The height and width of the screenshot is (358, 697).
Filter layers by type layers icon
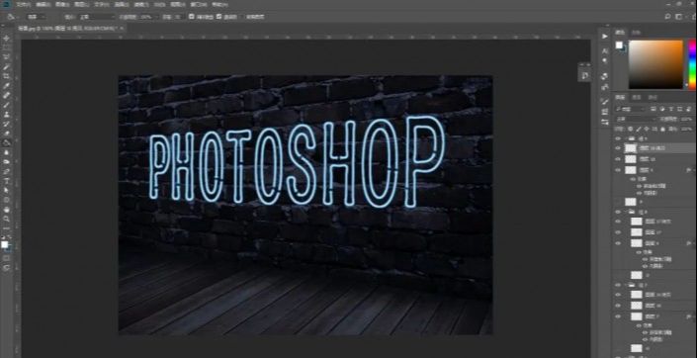(x=671, y=109)
